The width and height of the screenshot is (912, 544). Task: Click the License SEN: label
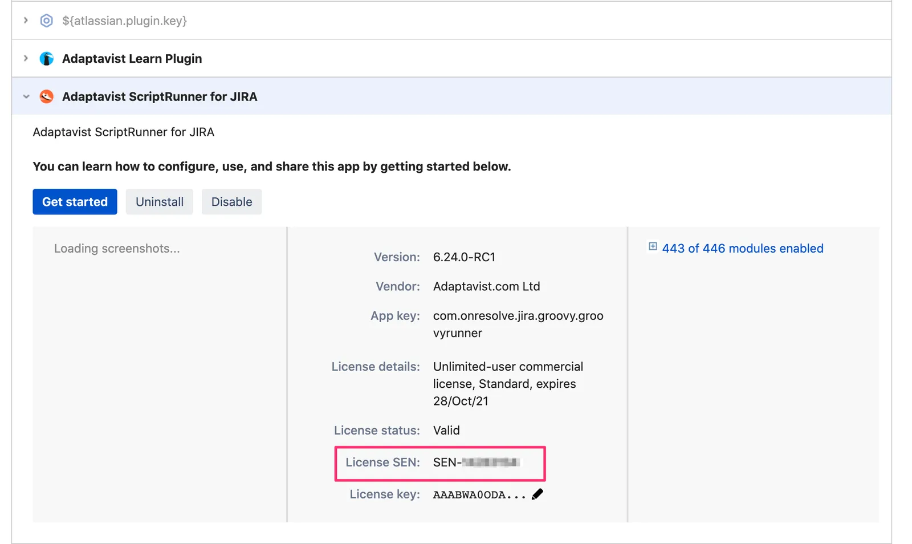pyautogui.click(x=382, y=462)
